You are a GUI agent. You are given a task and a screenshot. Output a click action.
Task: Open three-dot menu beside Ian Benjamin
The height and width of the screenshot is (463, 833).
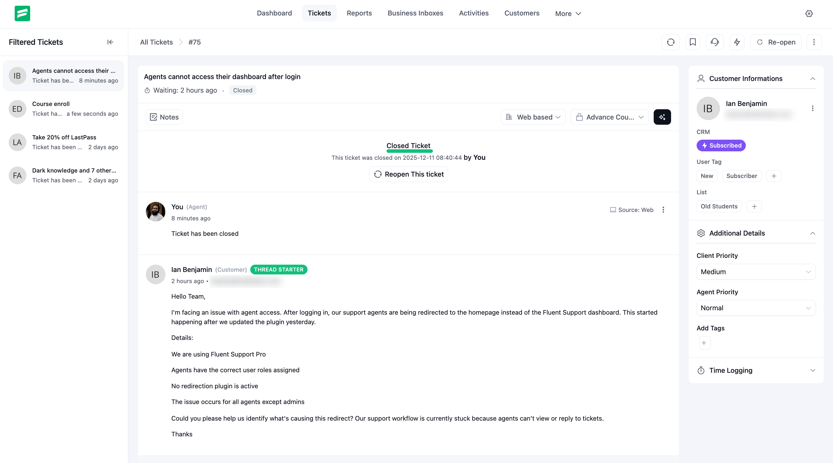point(812,108)
